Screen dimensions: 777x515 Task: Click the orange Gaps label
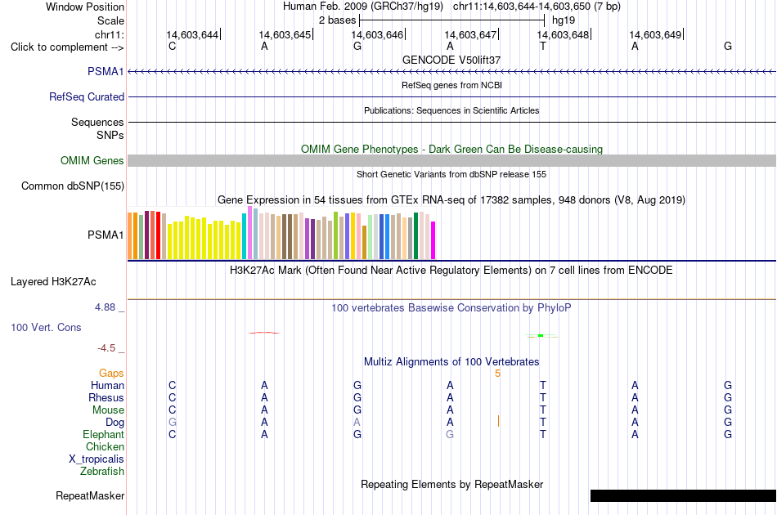(111, 374)
